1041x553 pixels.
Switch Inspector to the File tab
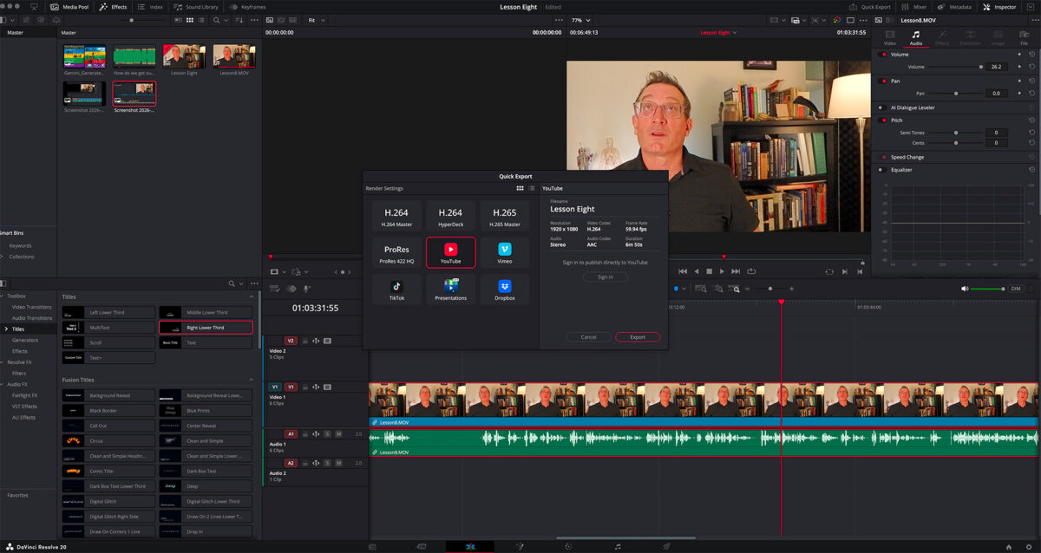(1025, 36)
